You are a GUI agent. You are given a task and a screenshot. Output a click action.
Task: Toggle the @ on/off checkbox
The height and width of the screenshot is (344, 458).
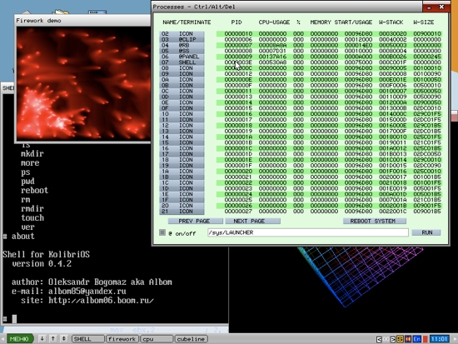[162, 232]
